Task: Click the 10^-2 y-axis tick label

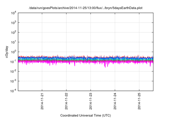Action: tap(13, 71)
